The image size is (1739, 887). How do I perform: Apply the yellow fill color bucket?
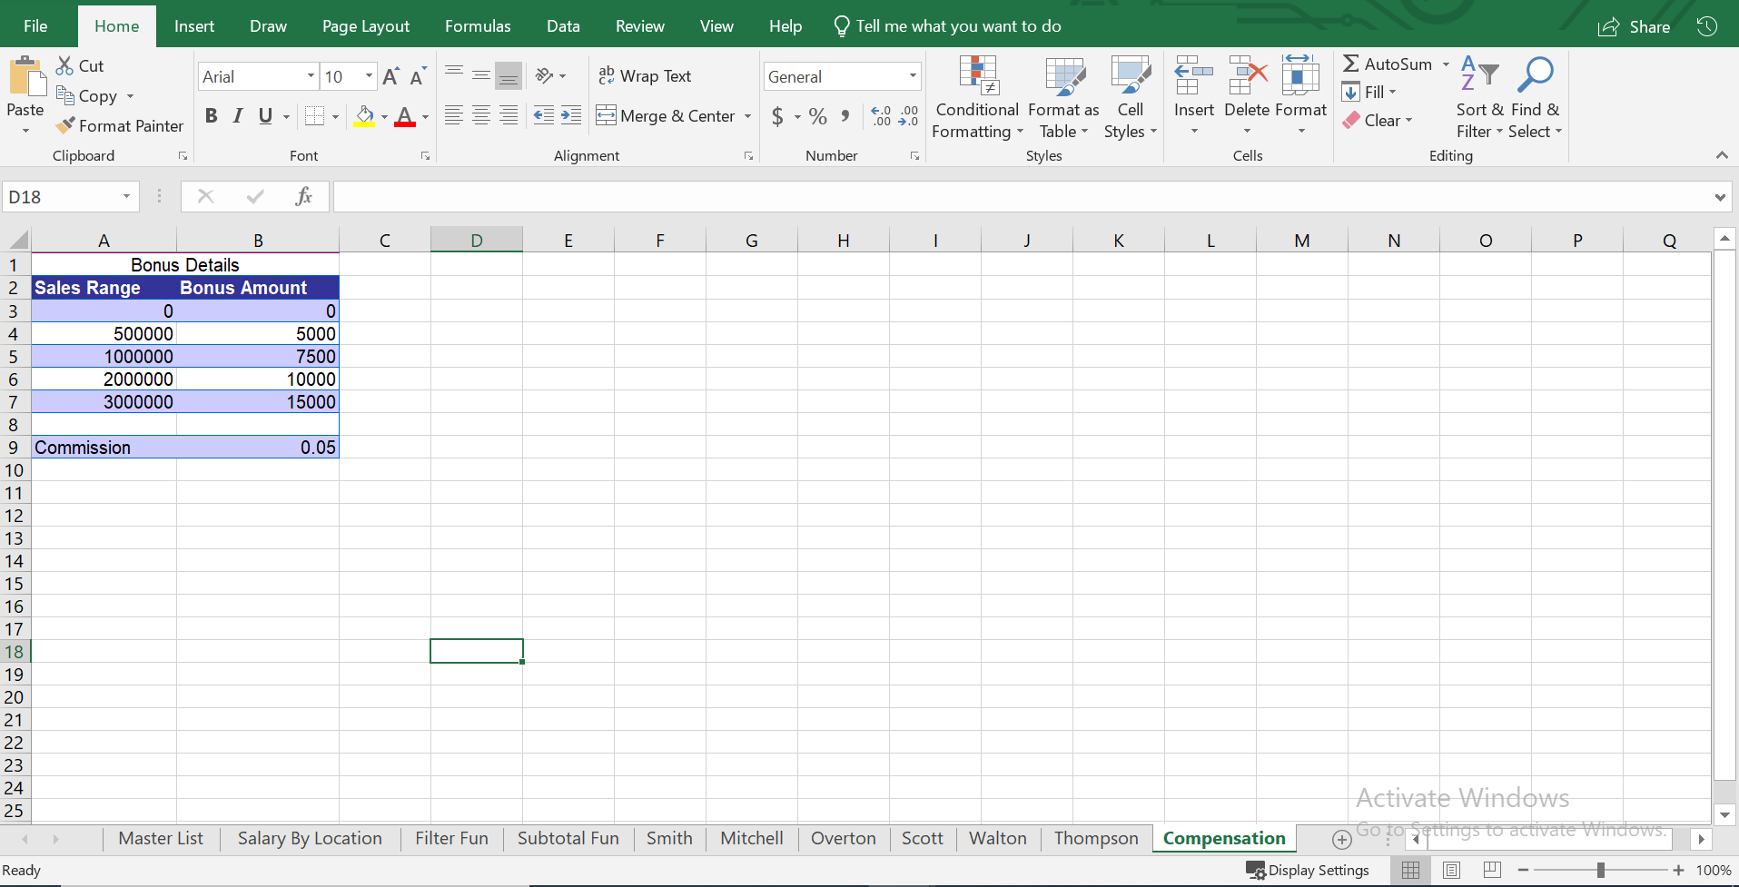pos(364,116)
